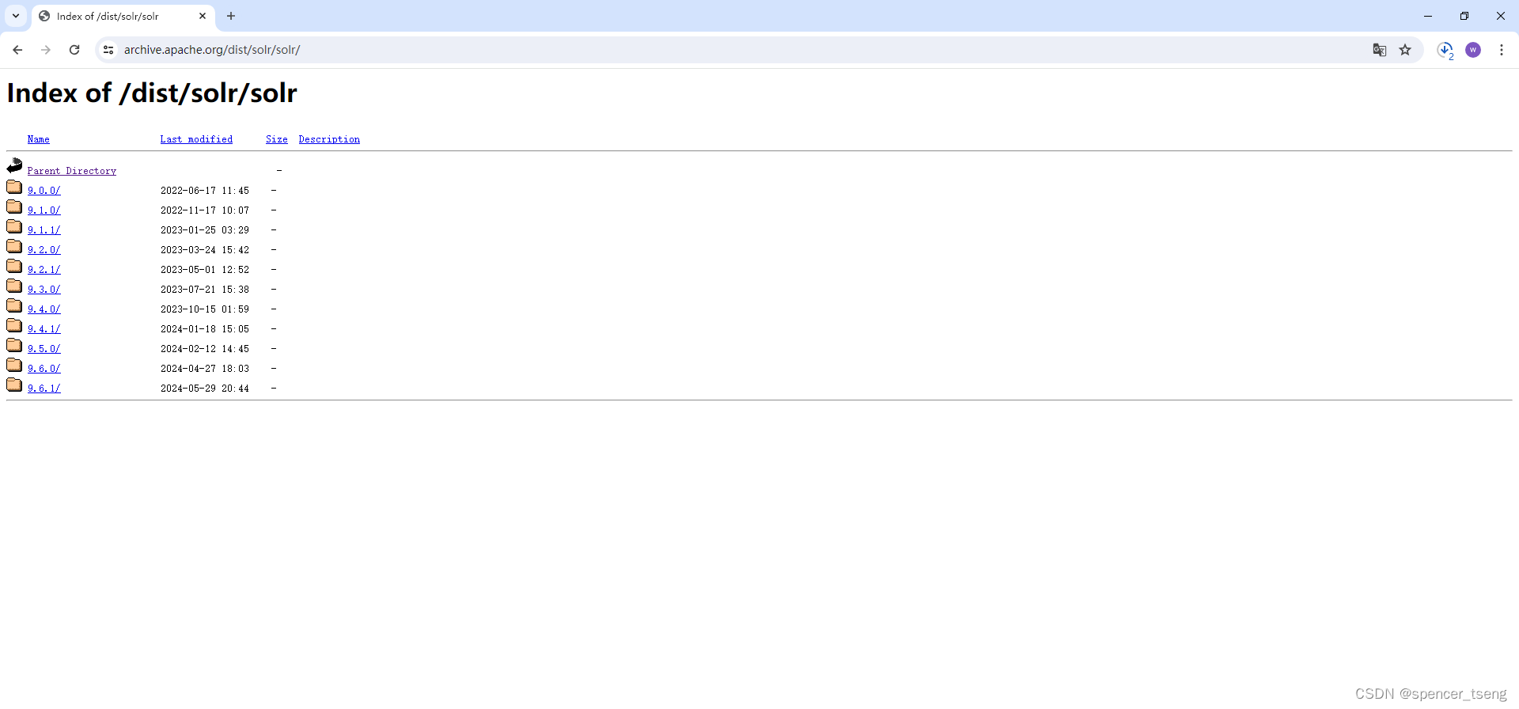Sort listing by Size column

(x=277, y=139)
